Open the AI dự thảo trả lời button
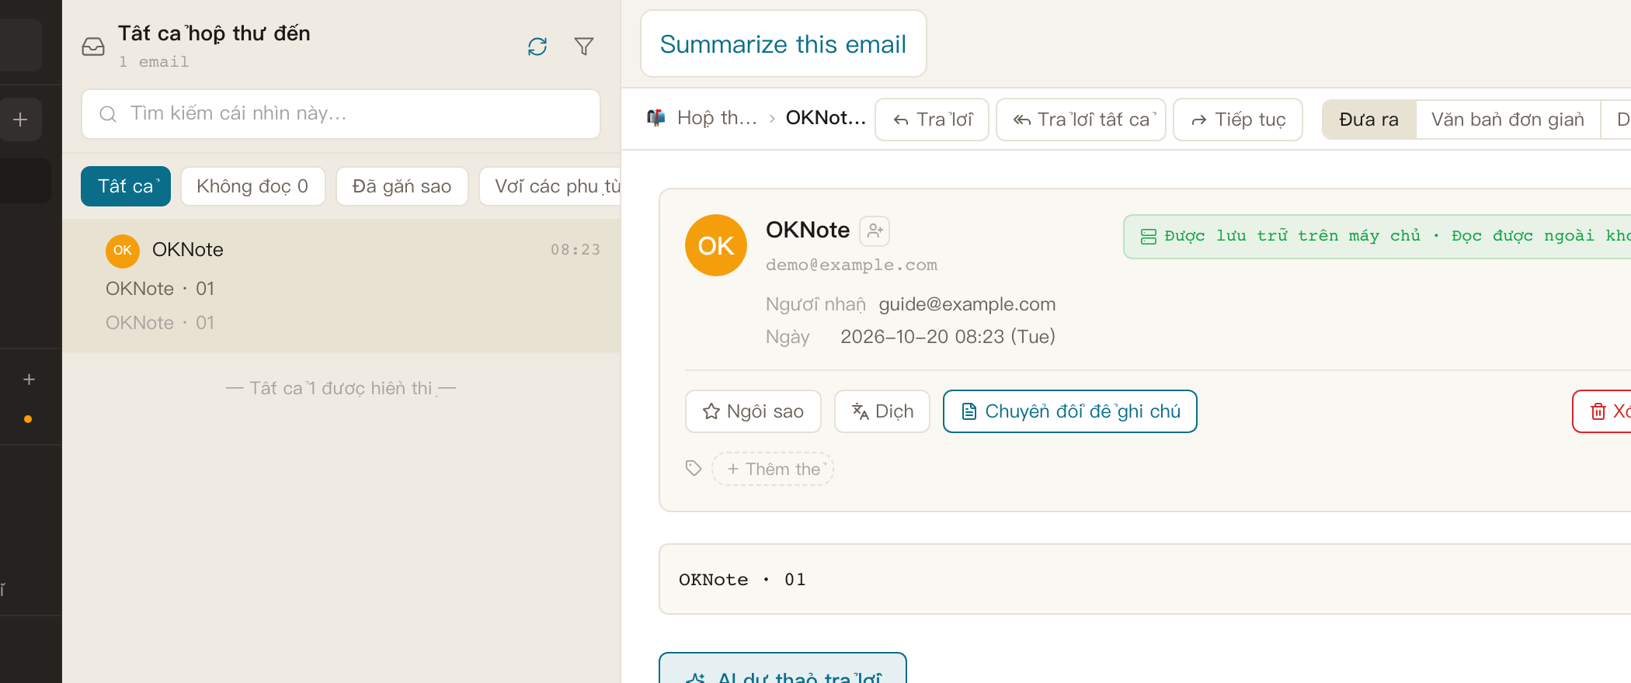 click(783, 669)
